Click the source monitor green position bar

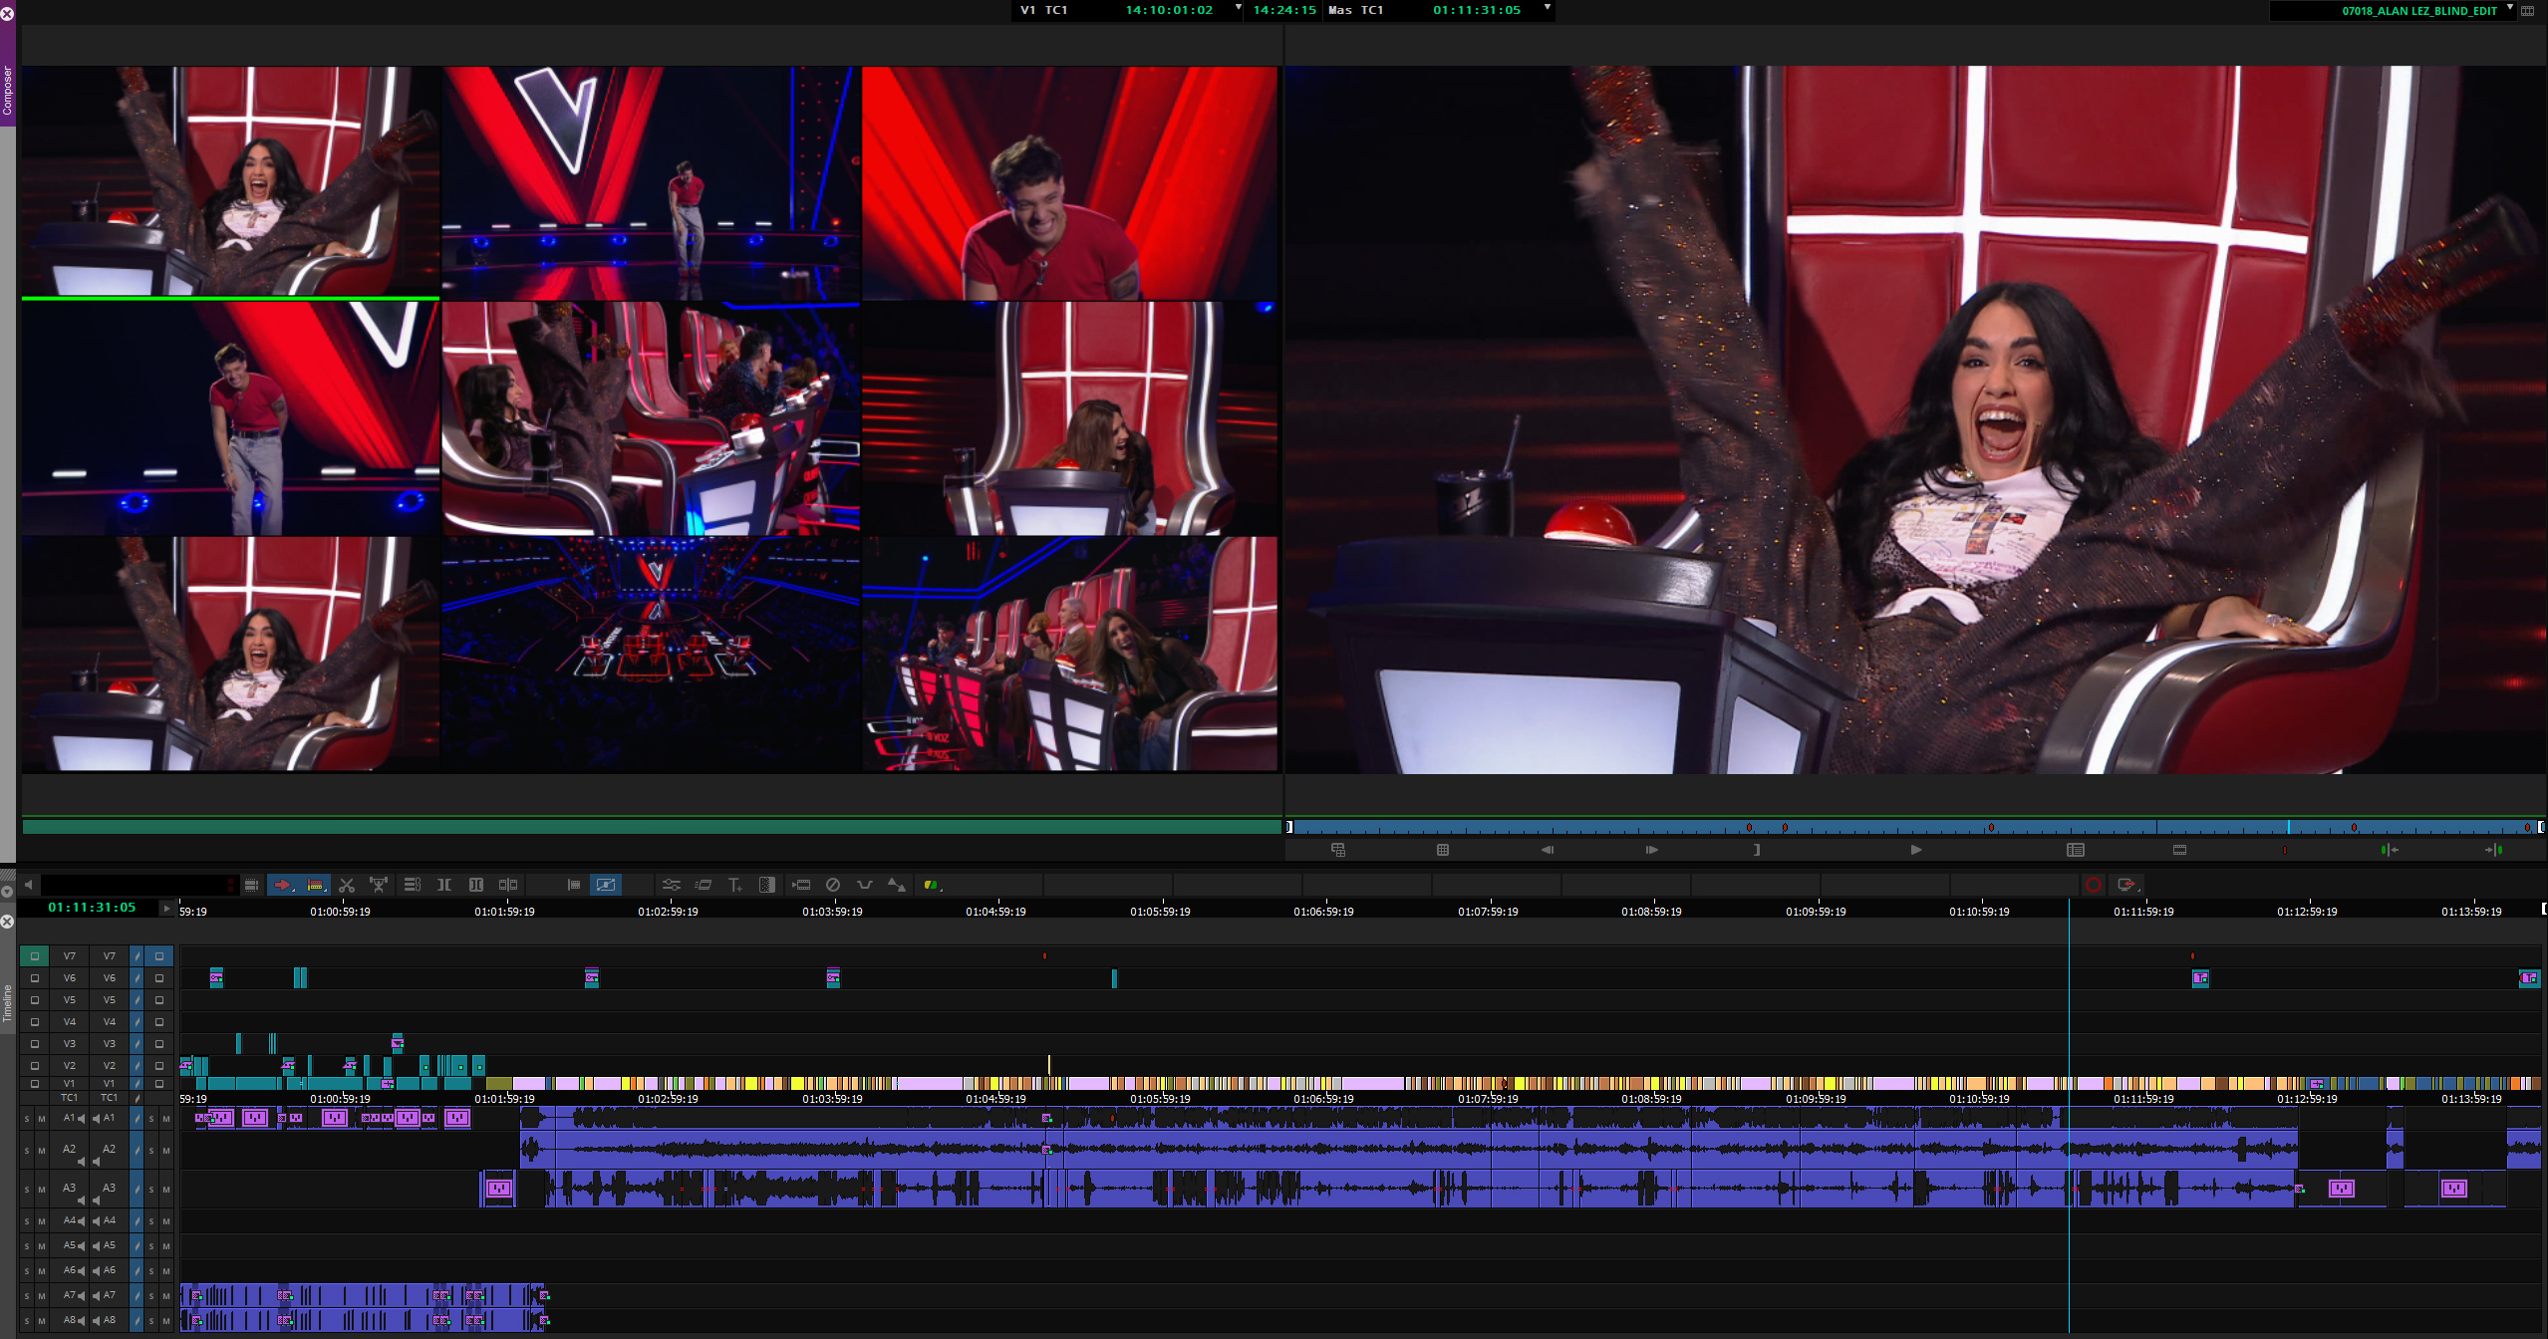coord(652,827)
